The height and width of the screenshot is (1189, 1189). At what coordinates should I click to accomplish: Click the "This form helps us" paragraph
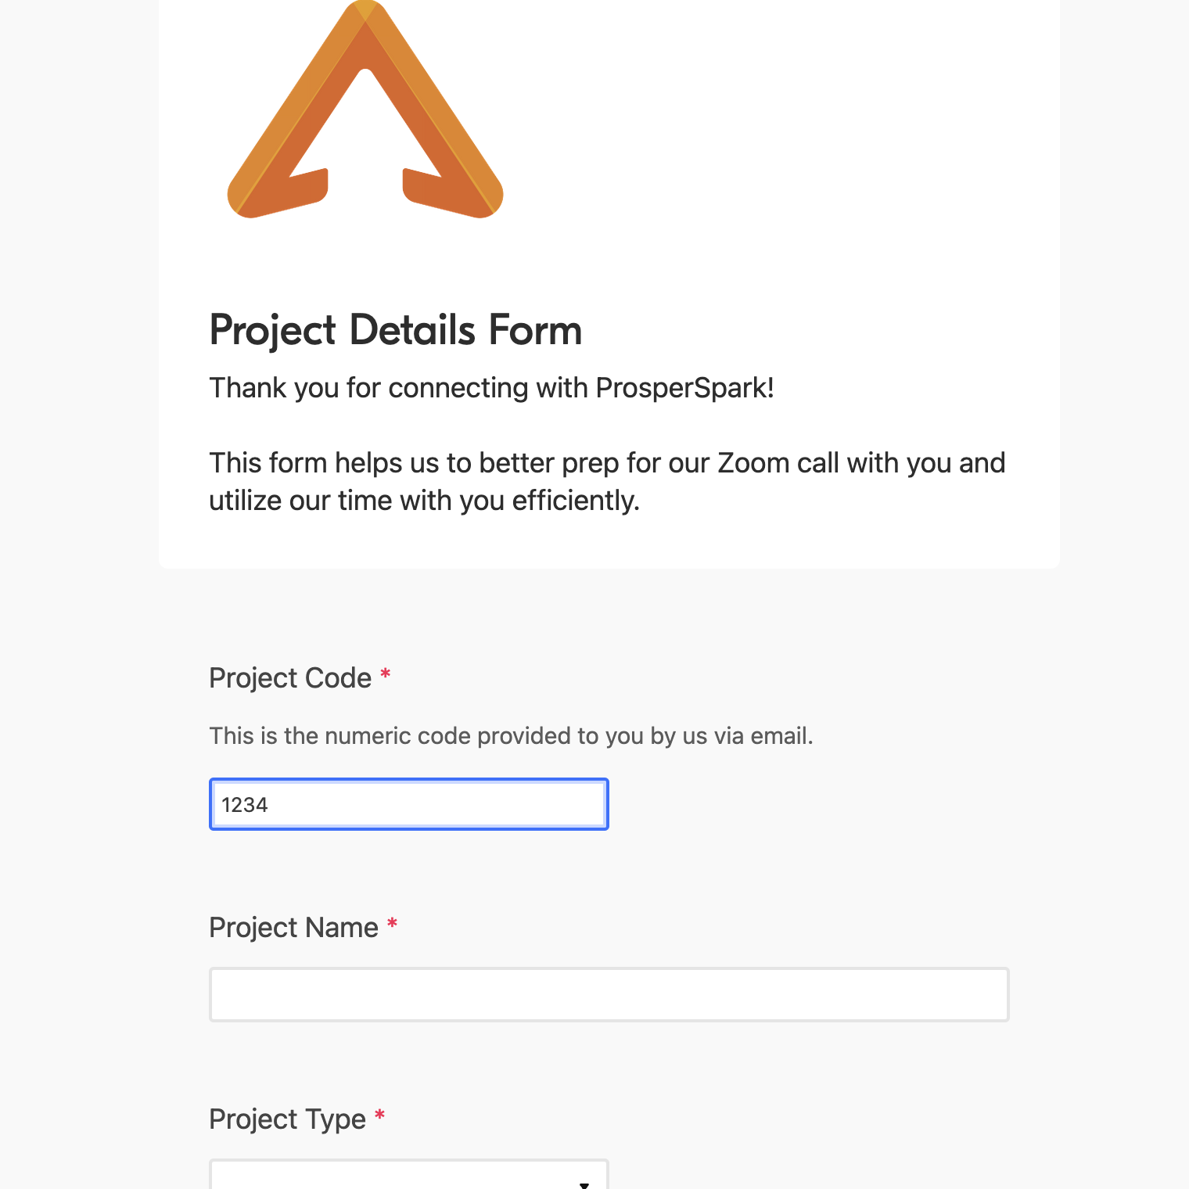click(x=607, y=482)
